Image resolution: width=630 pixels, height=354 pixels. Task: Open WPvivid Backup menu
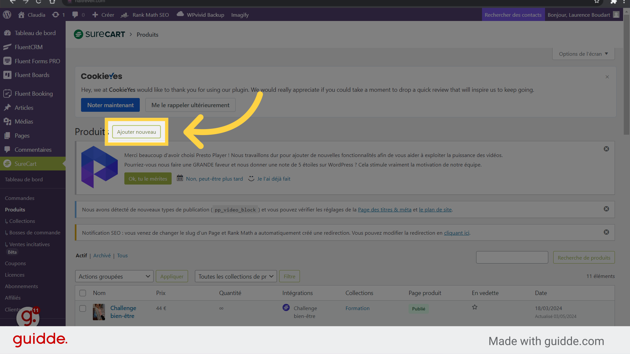pos(200,15)
